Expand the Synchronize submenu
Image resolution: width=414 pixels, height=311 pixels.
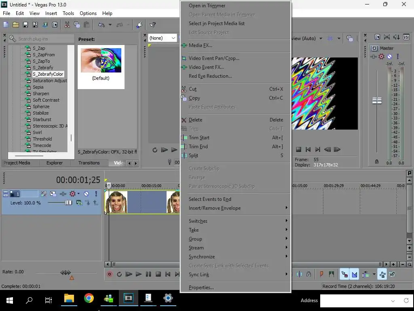[235, 257]
